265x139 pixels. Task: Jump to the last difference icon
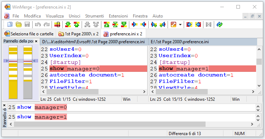(124, 25)
